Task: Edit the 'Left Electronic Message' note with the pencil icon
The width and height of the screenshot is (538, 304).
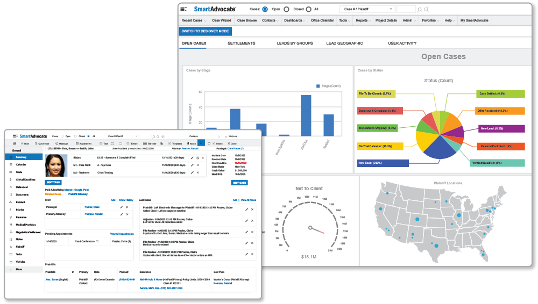Action: pos(246,209)
